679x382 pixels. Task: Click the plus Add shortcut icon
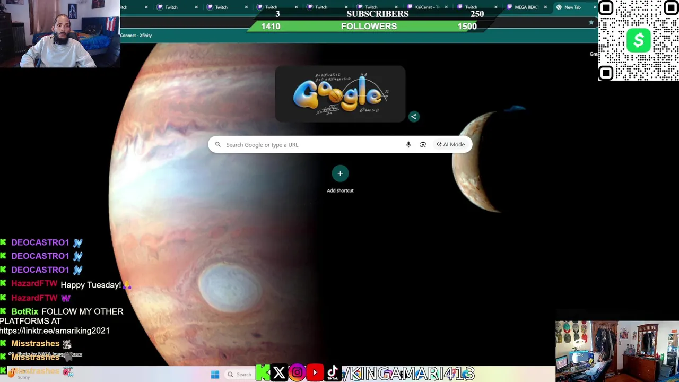tap(340, 173)
